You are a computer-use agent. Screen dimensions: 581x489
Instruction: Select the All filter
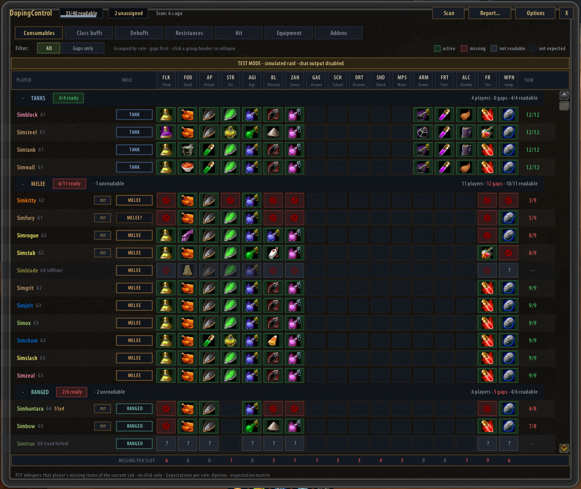[49, 48]
